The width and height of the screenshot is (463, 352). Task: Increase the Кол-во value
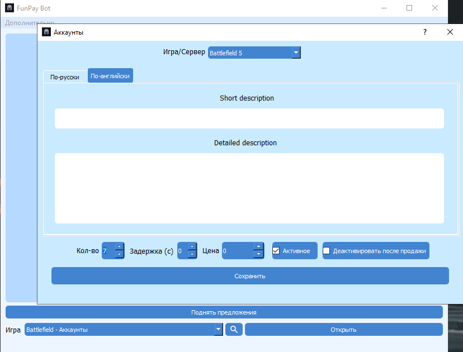pyautogui.click(x=119, y=246)
